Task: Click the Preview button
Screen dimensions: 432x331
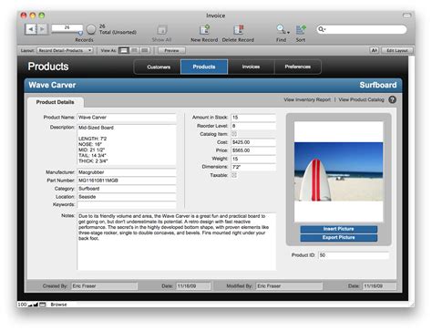Action: coord(171,50)
